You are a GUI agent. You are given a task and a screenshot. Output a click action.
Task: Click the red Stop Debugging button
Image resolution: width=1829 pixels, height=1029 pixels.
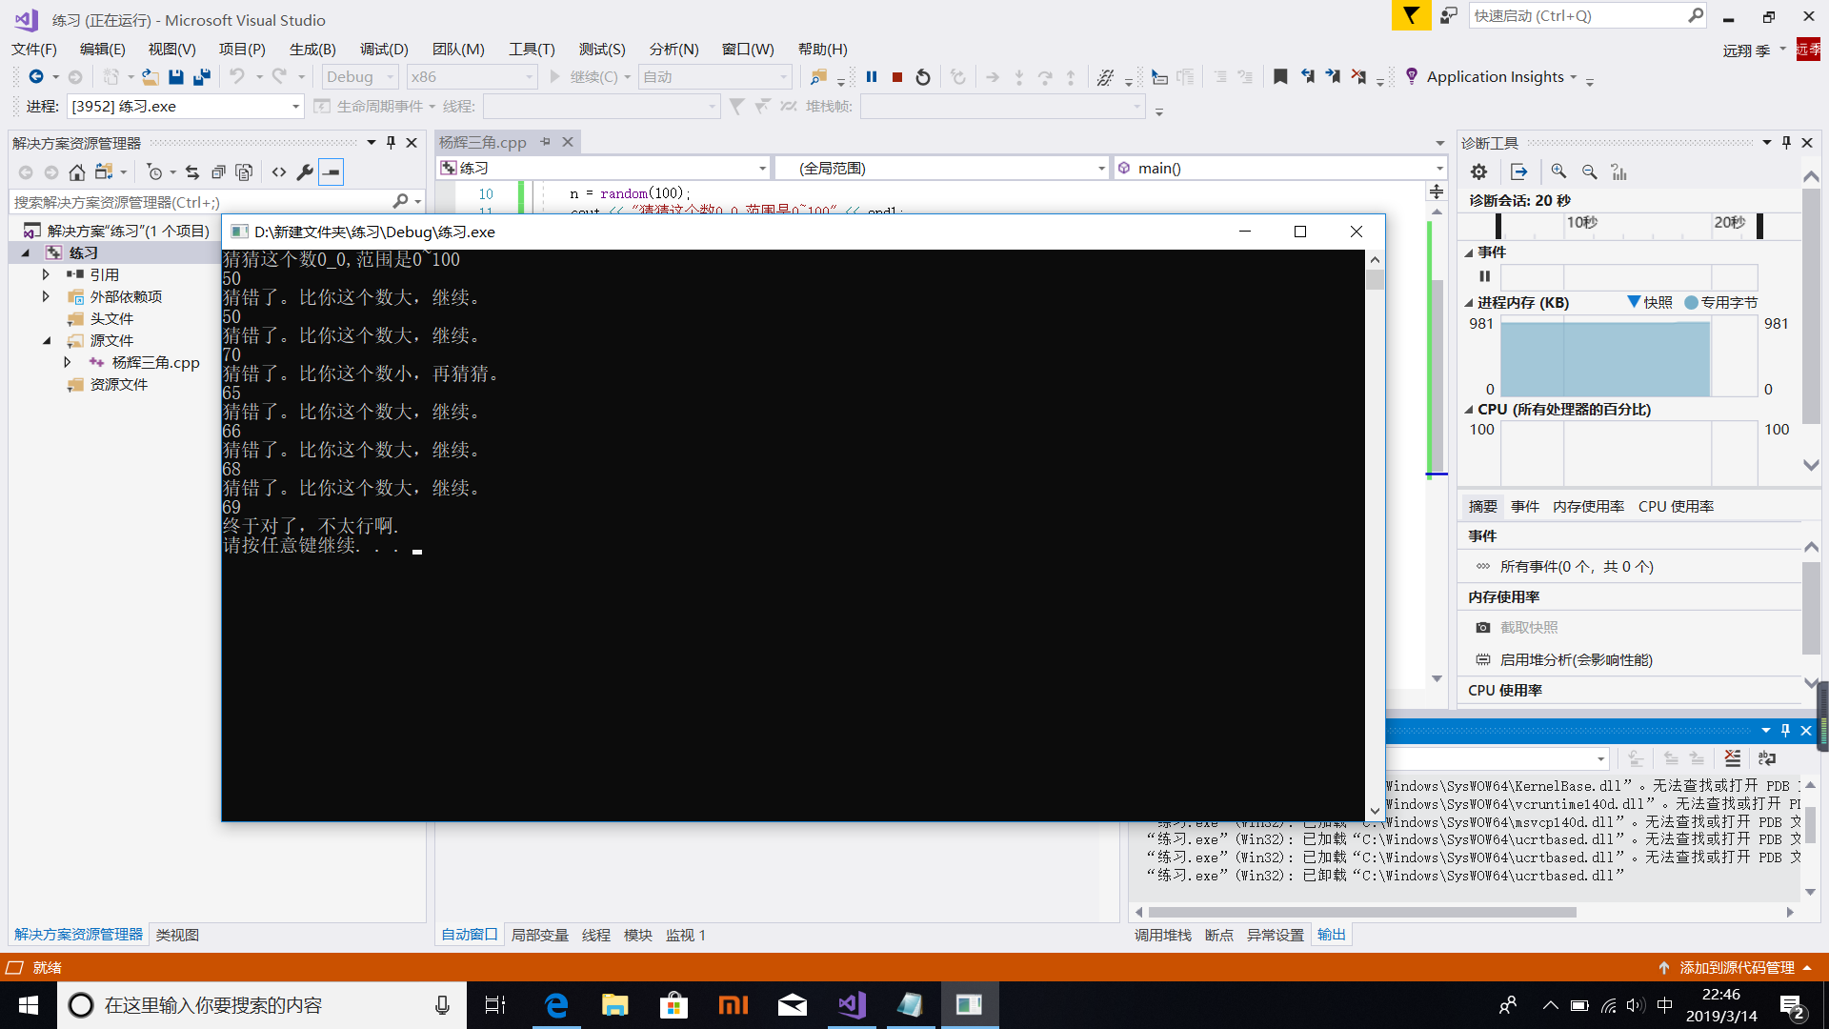(x=896, y=77)
